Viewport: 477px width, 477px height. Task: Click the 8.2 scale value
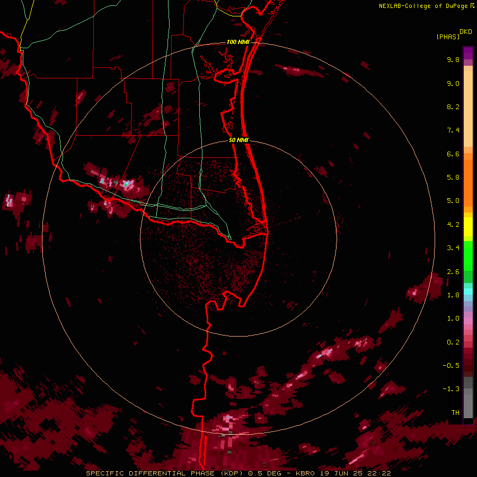click(x=453, y=107)
